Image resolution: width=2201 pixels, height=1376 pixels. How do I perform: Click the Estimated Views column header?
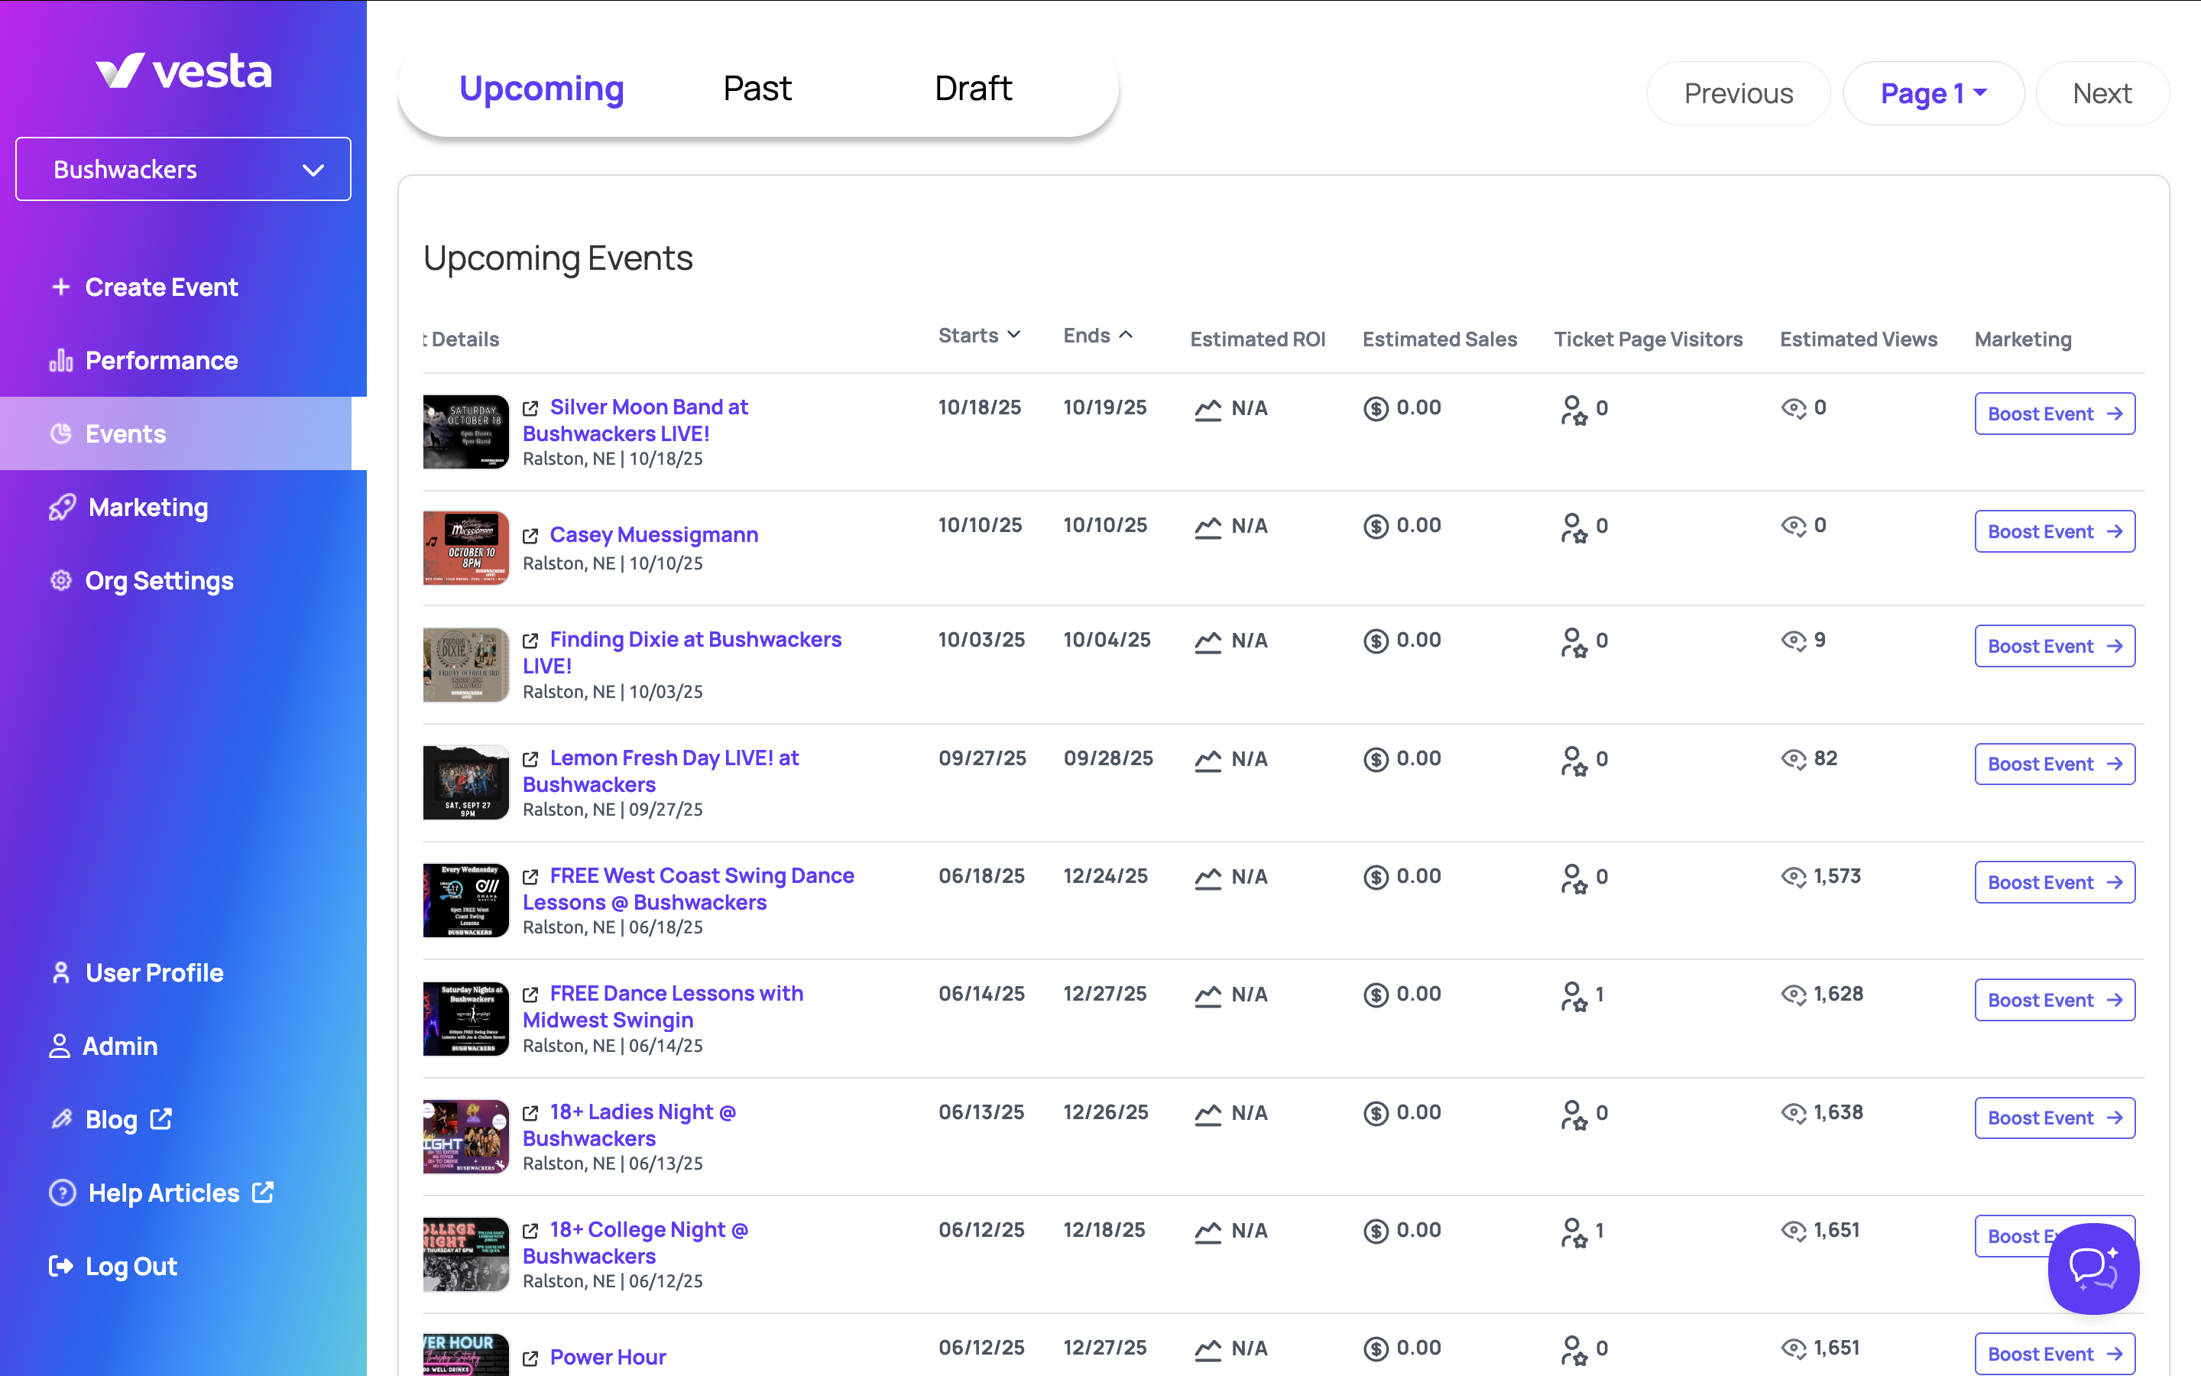click(1858, 339)
